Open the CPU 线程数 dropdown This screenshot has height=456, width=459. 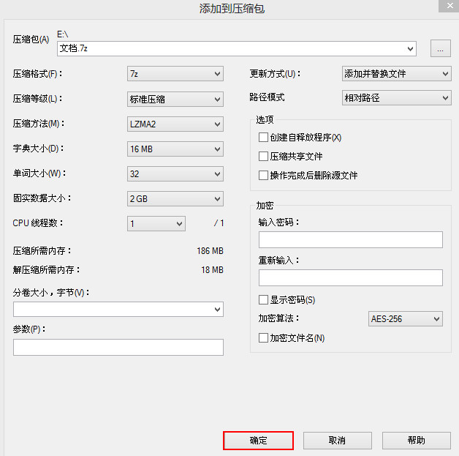(156, 223)
